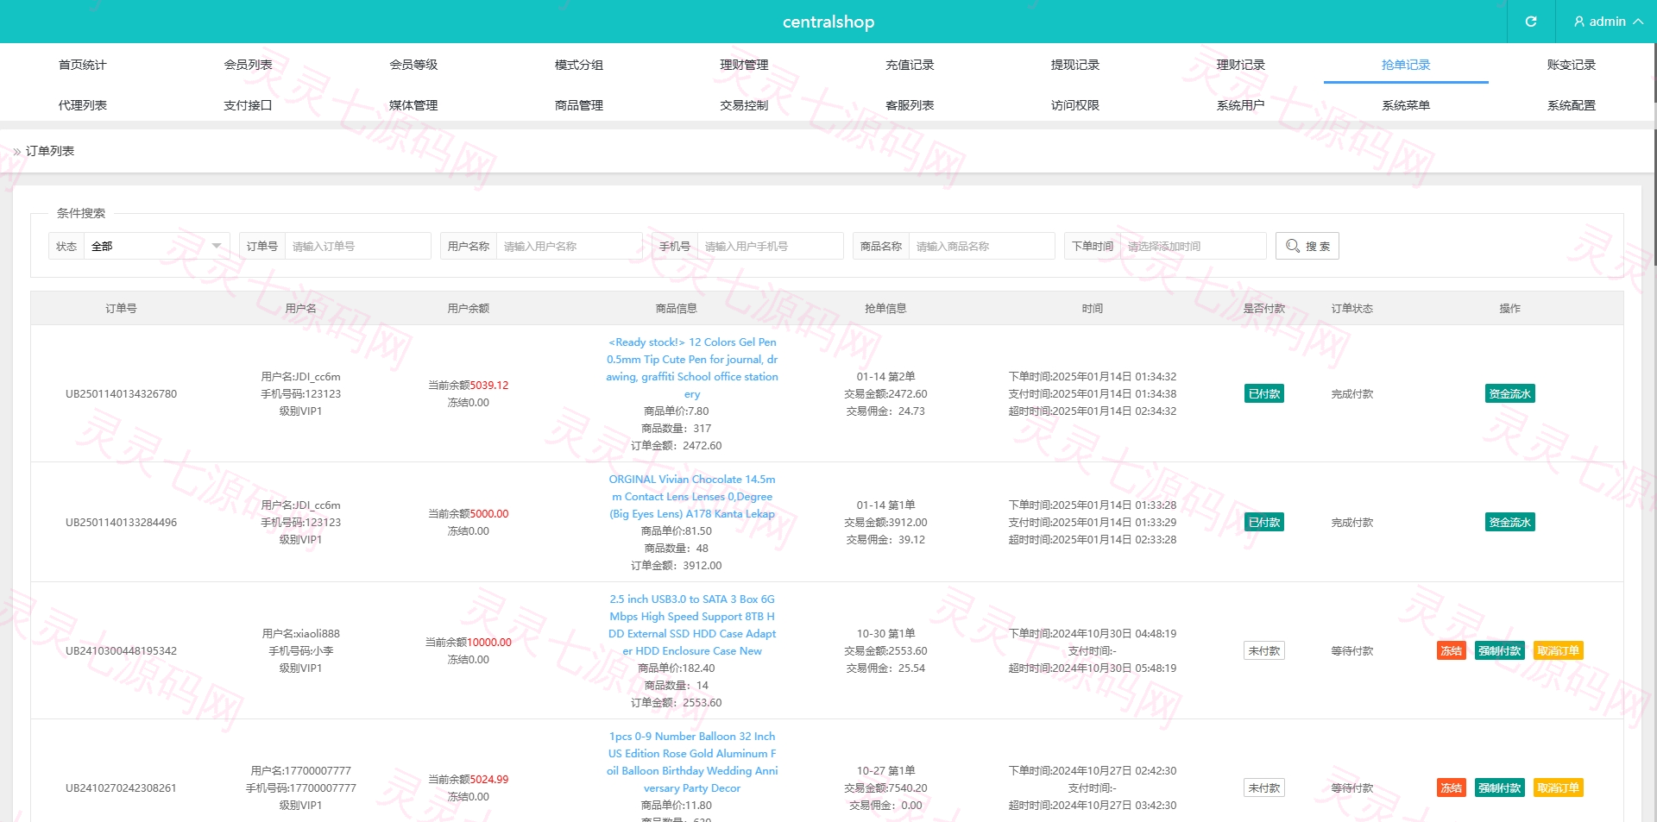The width and height of the screenshot is (1657, 822).
Task: Open the 状态 全部 dropdown
Action: (x=156, y=246)
